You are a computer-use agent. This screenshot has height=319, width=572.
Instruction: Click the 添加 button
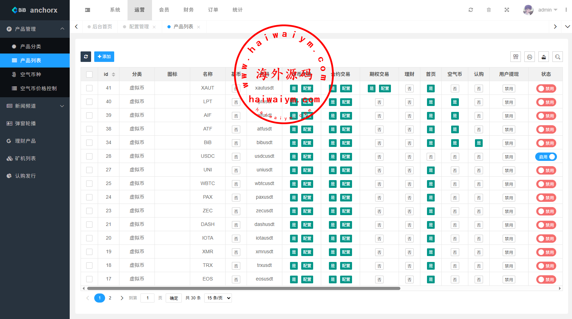coord(104,57)
